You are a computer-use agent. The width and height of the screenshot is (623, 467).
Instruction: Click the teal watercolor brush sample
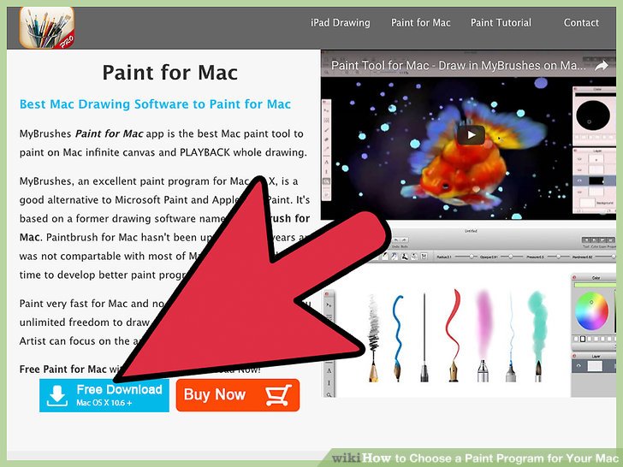pos(537,337)
